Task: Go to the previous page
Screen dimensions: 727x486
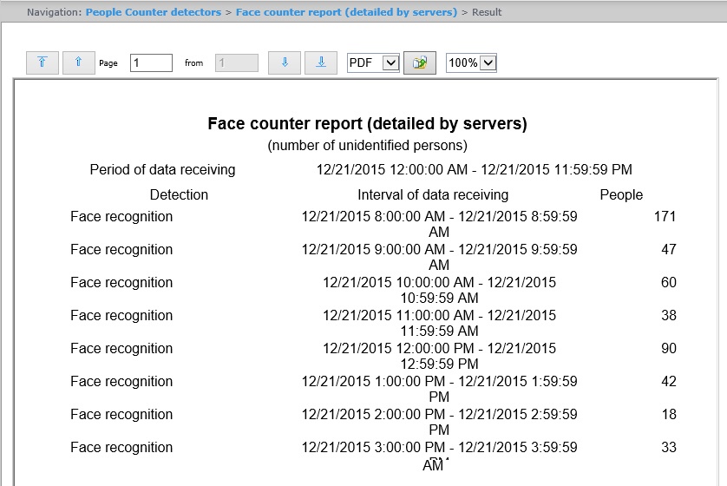Action: [x=78, y=62]
